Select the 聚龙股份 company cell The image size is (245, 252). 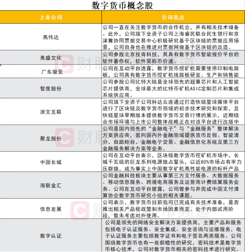click(x=51, y=138)
